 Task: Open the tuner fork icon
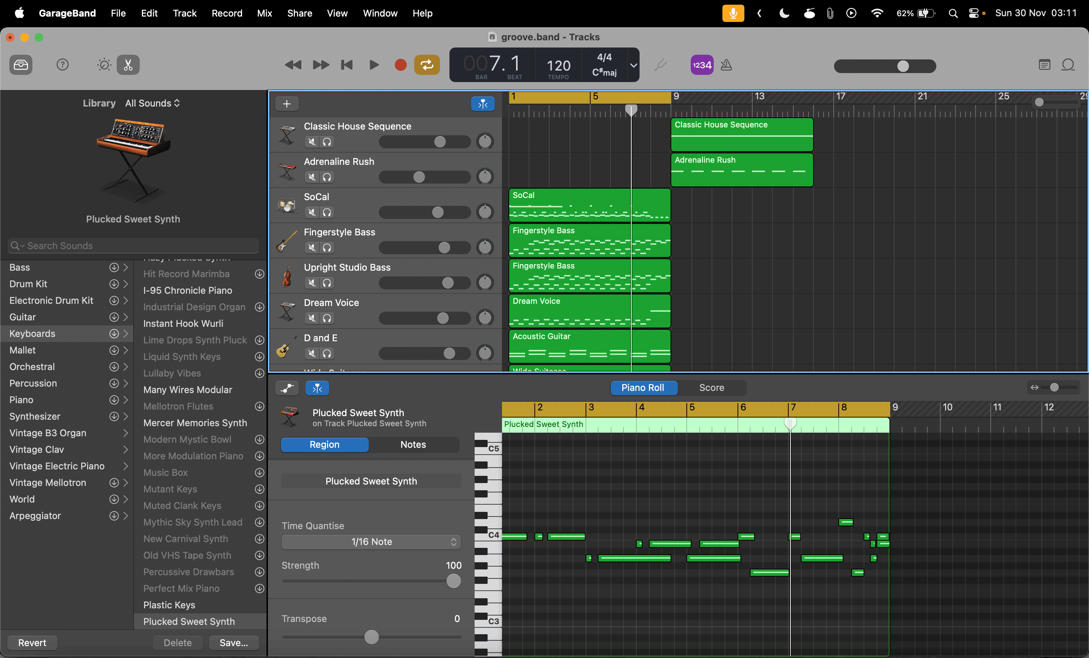pyautogui.click(x=660, y=65)
